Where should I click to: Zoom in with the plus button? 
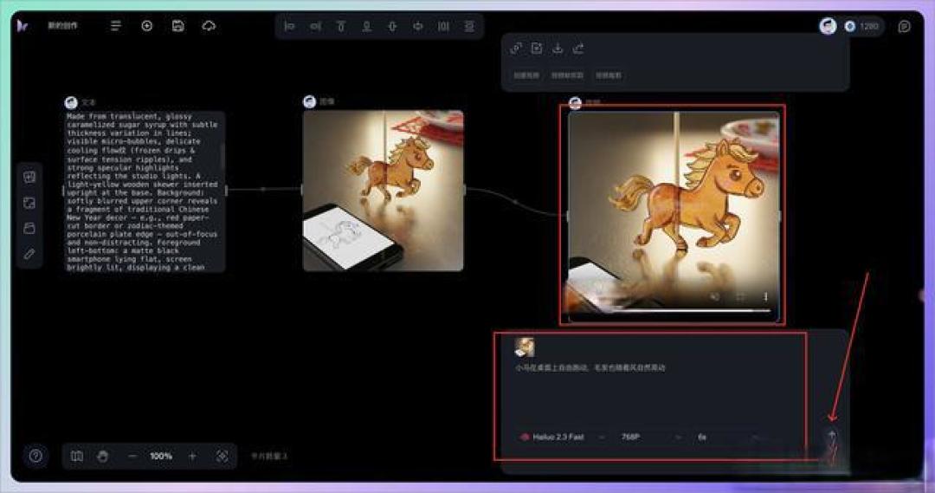tap(192, 456)
